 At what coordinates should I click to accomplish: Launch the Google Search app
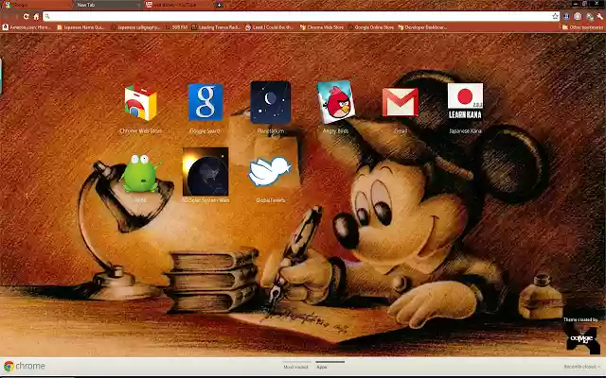tap(205, 102)
